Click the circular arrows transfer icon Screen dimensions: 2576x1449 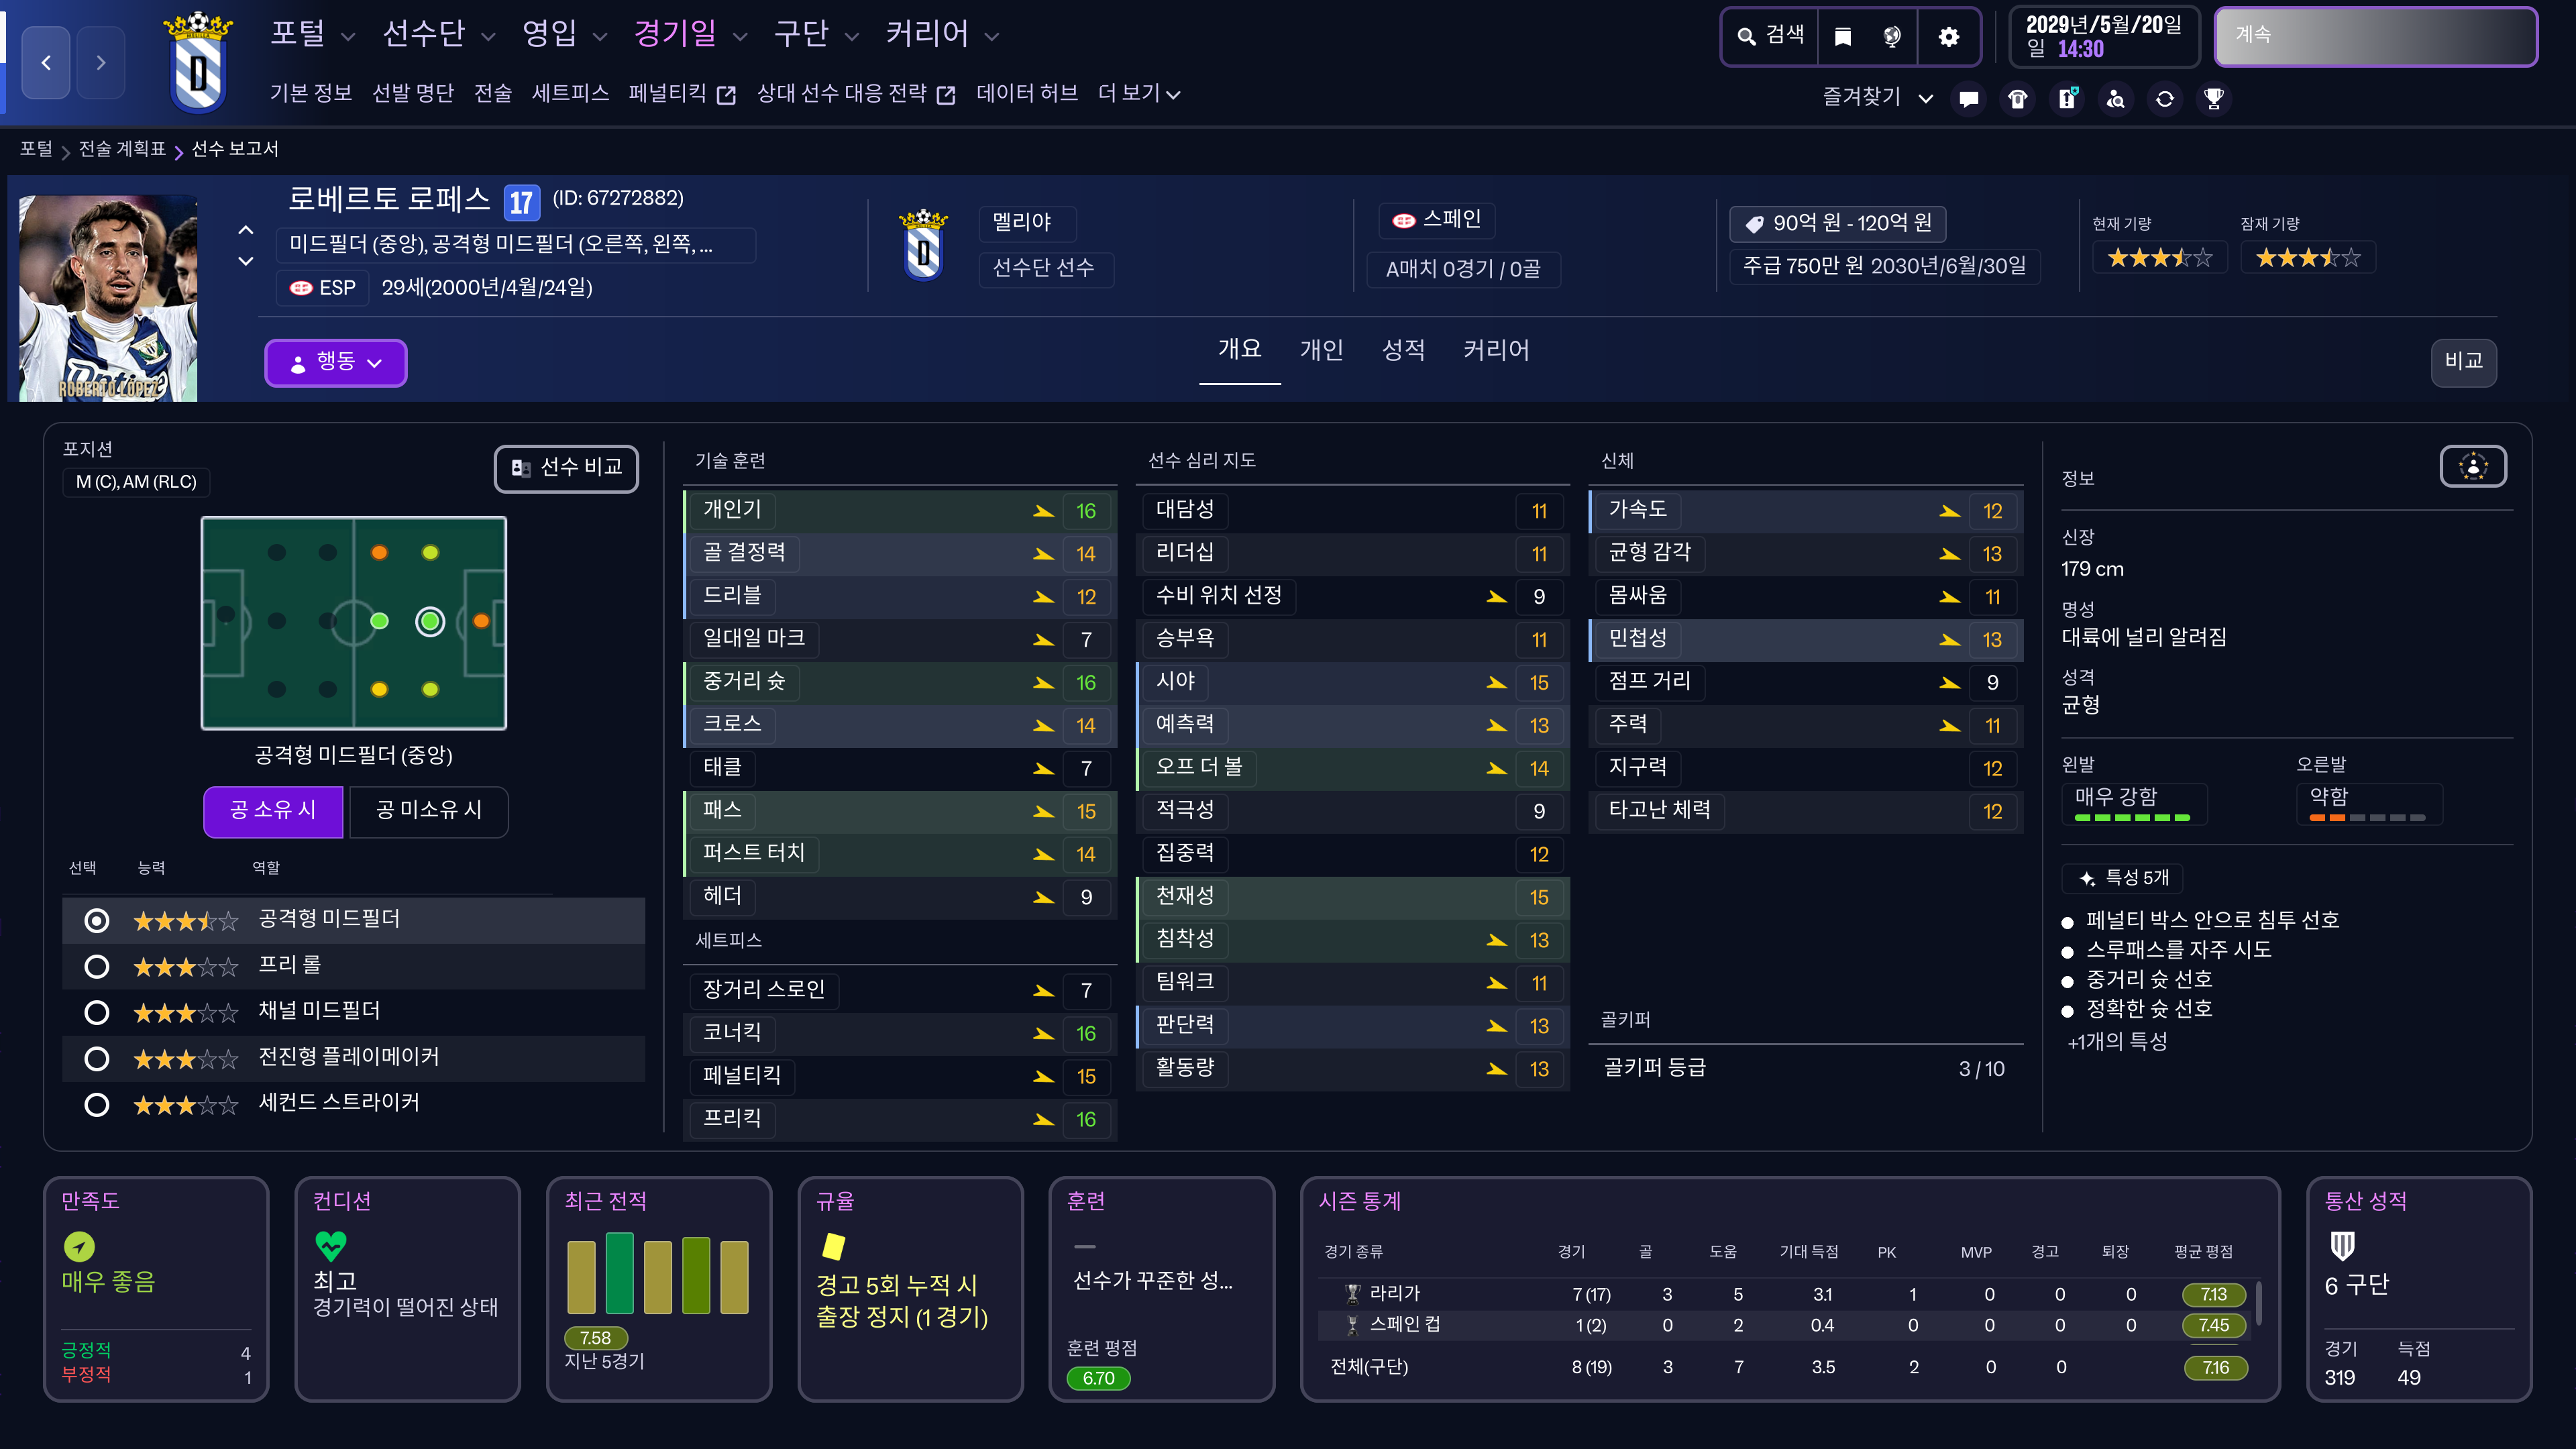[2164, 99]
